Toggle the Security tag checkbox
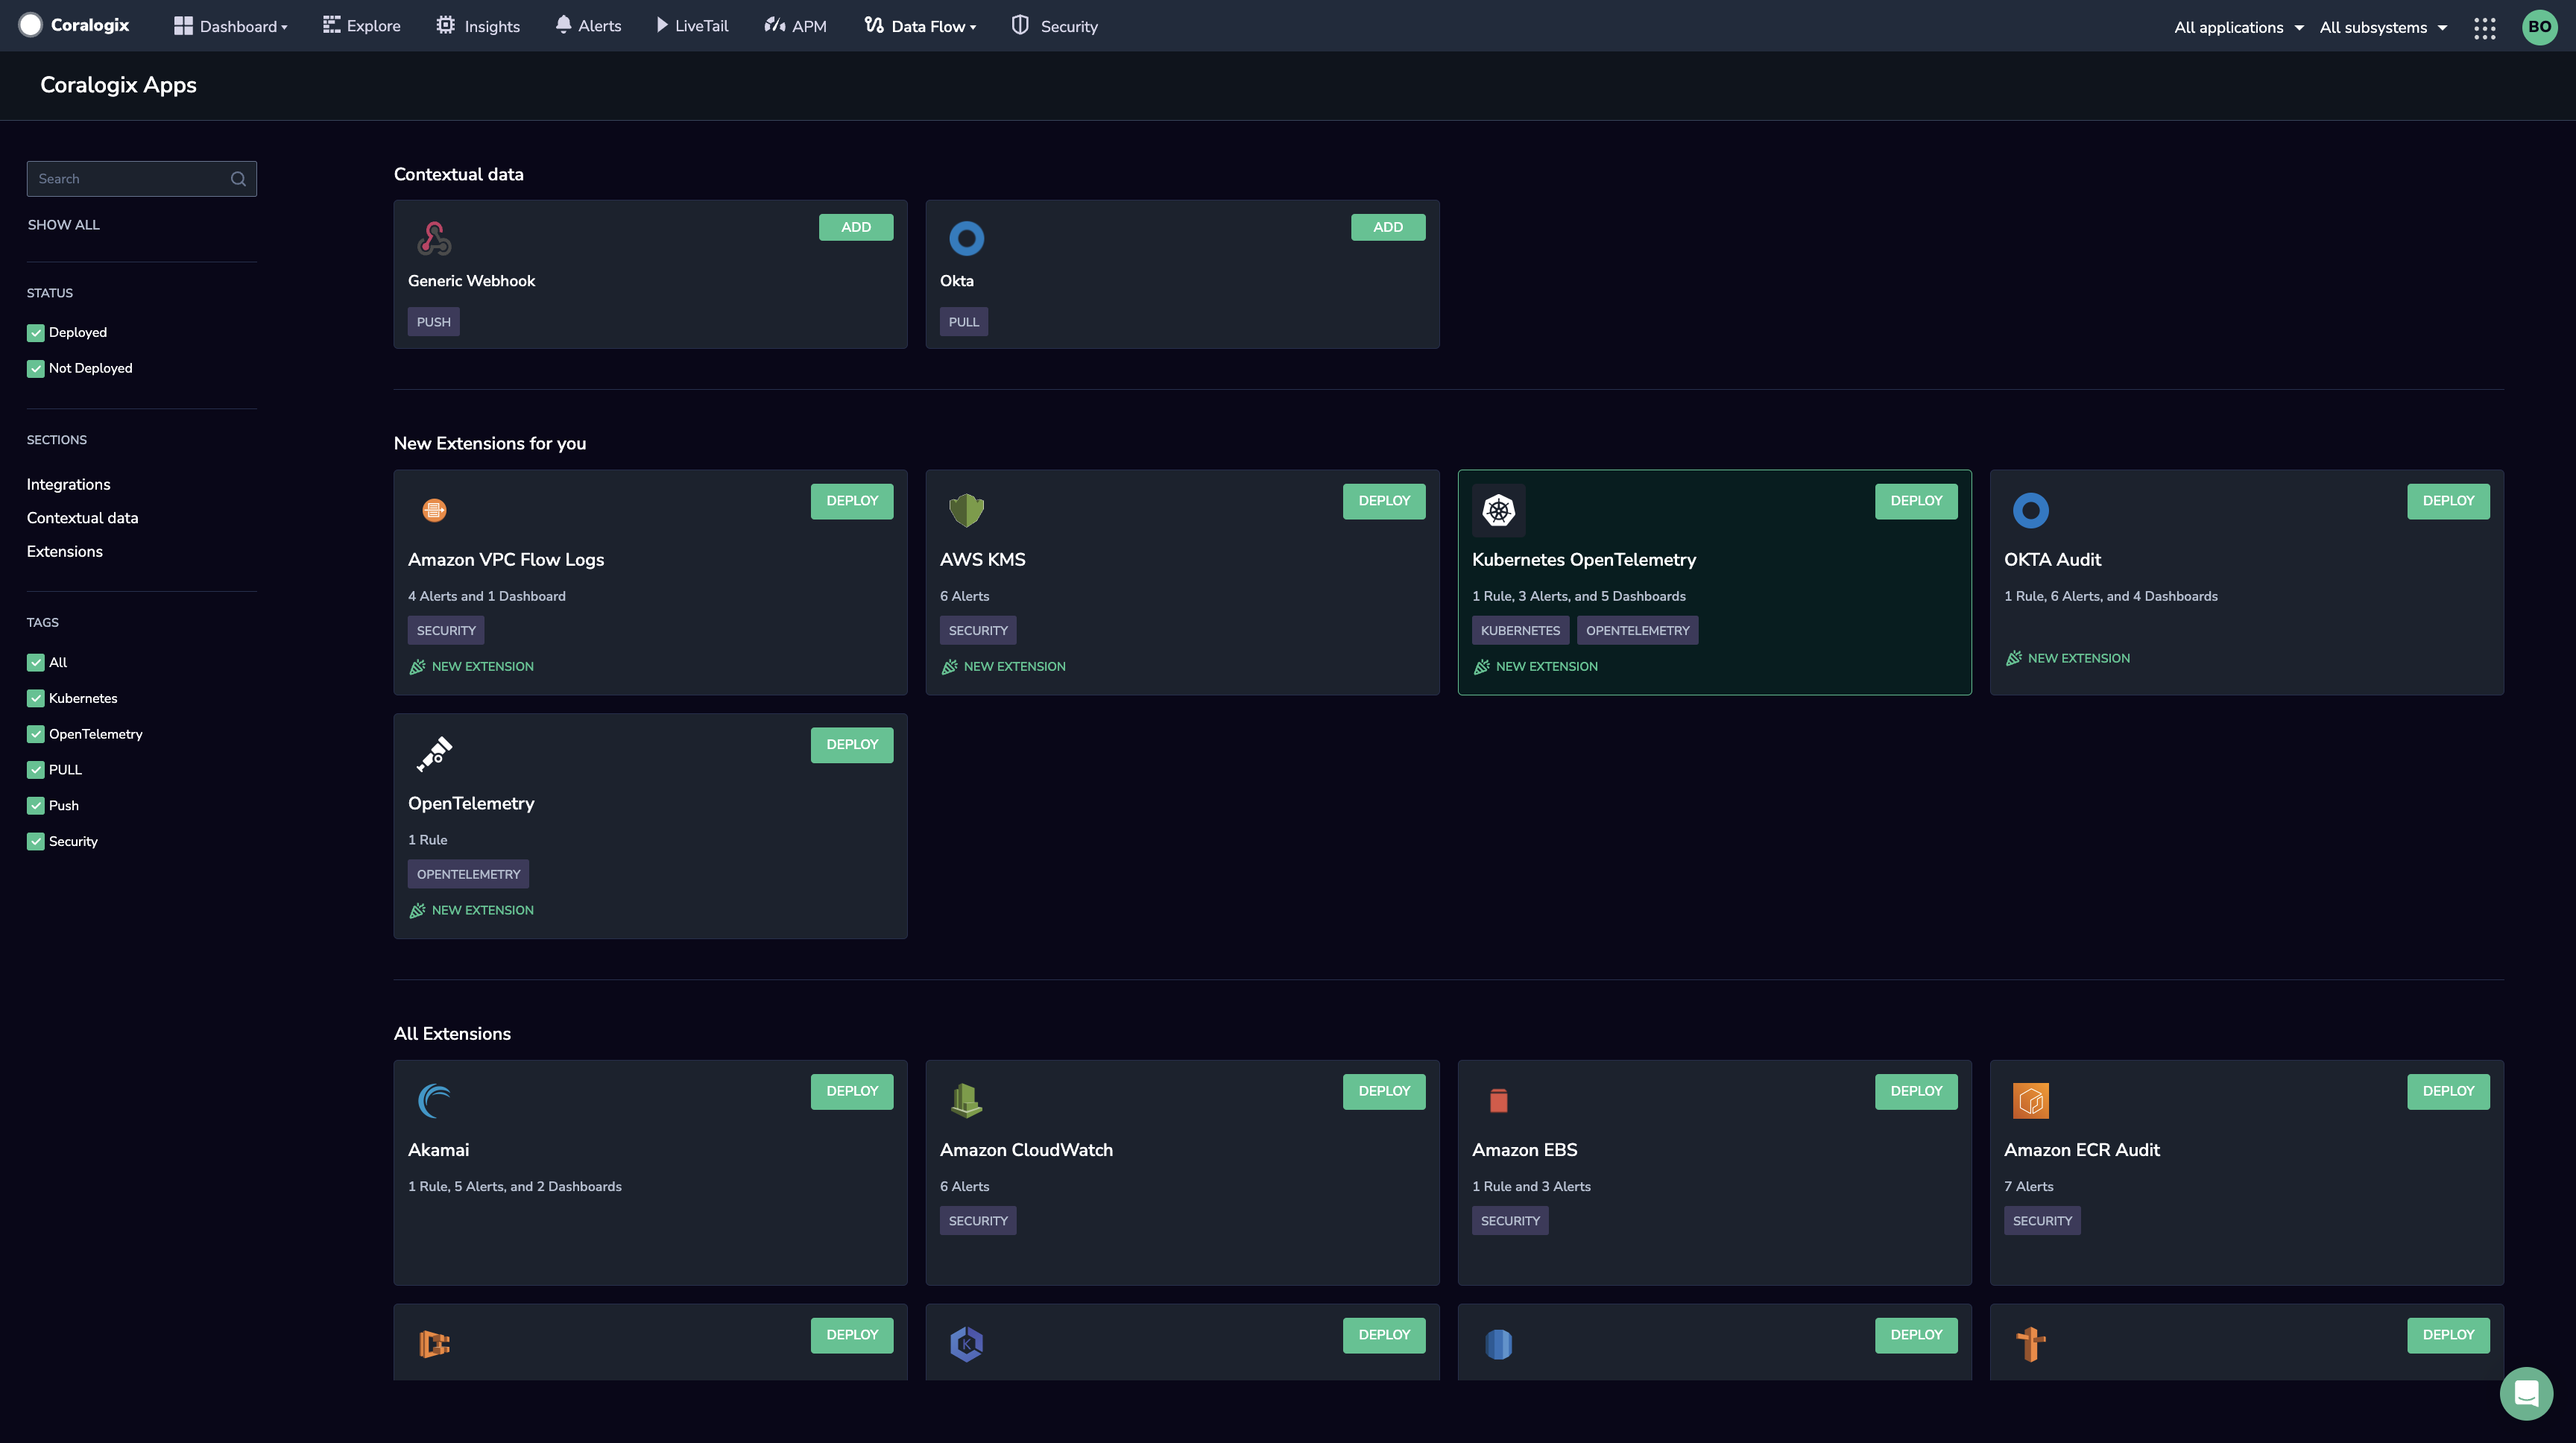 [x=36, y=841]
